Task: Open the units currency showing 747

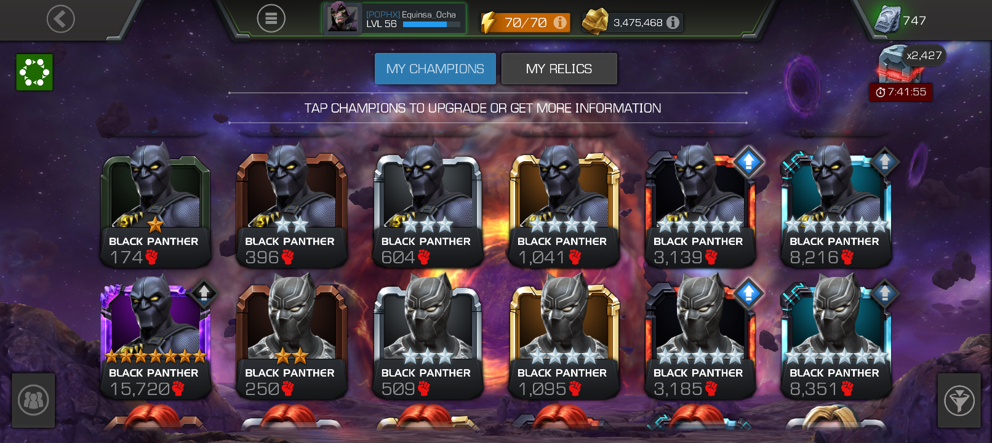Action: coord(900,20)
